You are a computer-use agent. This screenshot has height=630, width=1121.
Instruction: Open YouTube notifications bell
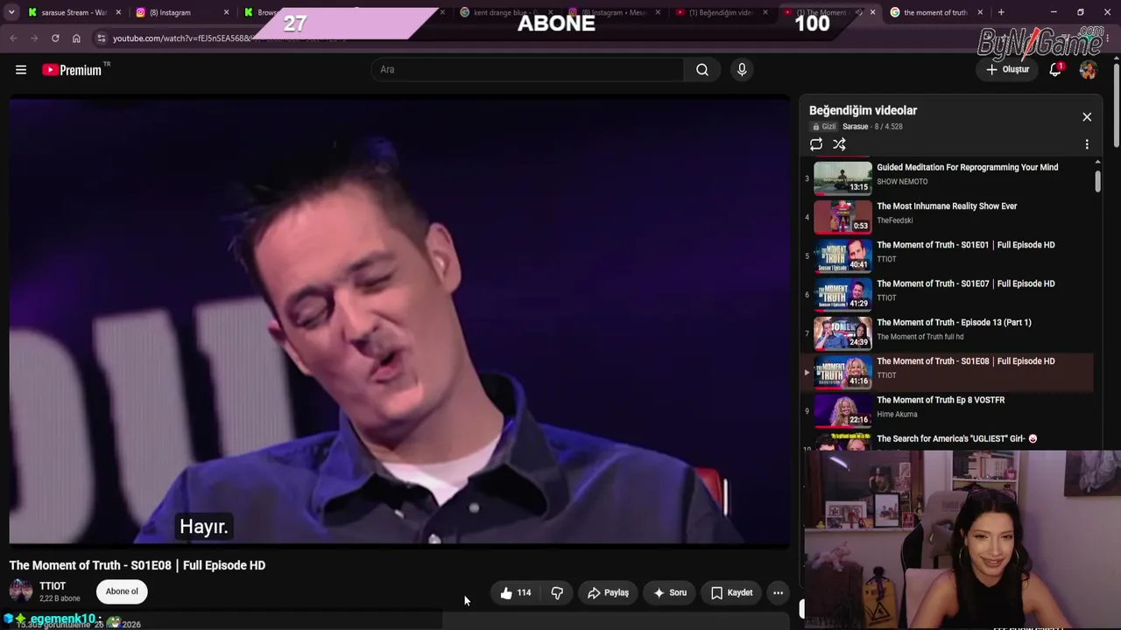point(1055,70)
